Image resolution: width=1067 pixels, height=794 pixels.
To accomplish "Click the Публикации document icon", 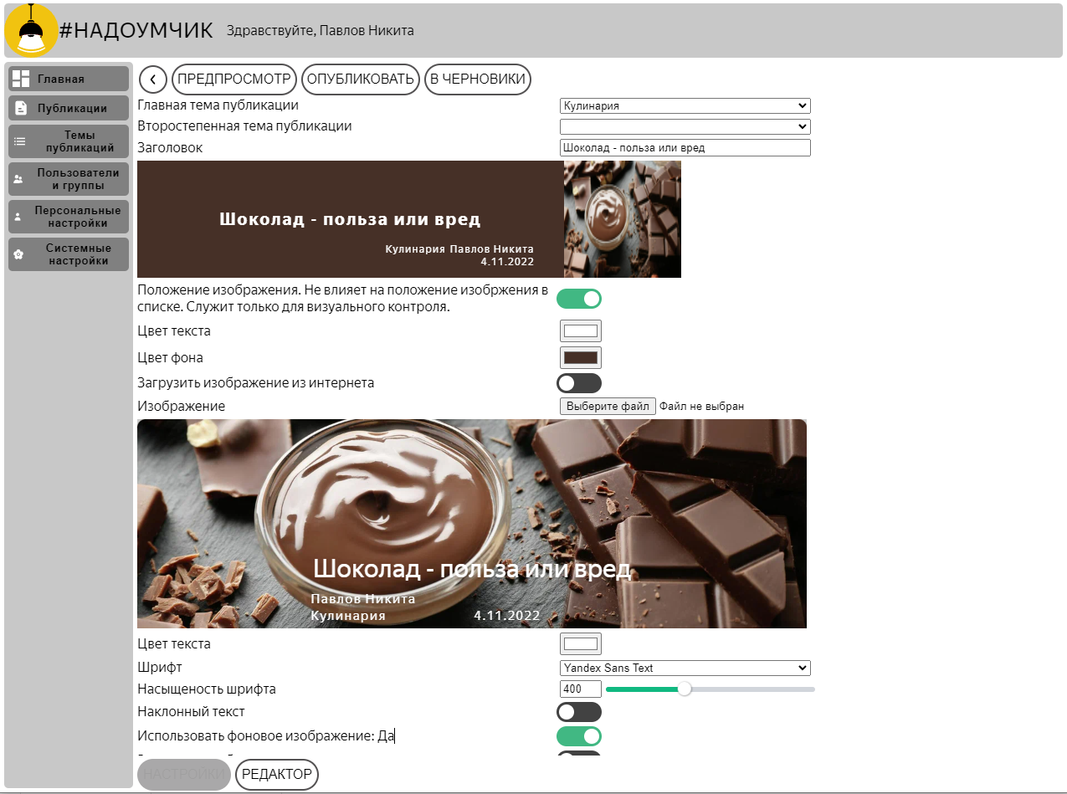I will coord(21,108).
